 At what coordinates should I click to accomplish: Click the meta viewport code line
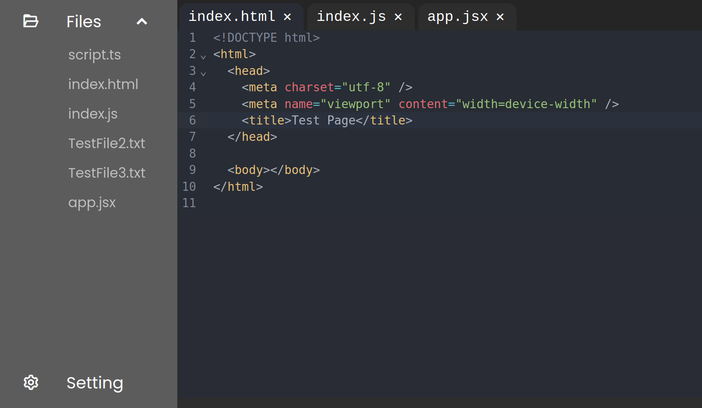[x=430, y=104]
